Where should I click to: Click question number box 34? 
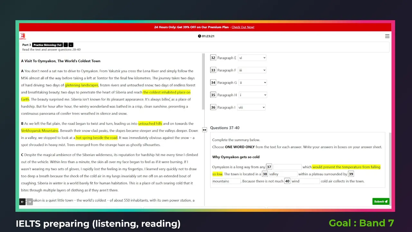[213, 82]
